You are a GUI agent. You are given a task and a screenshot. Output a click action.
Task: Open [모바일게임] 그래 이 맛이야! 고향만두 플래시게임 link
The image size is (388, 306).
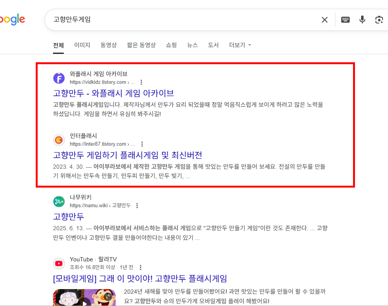click(x=140, y=279)
